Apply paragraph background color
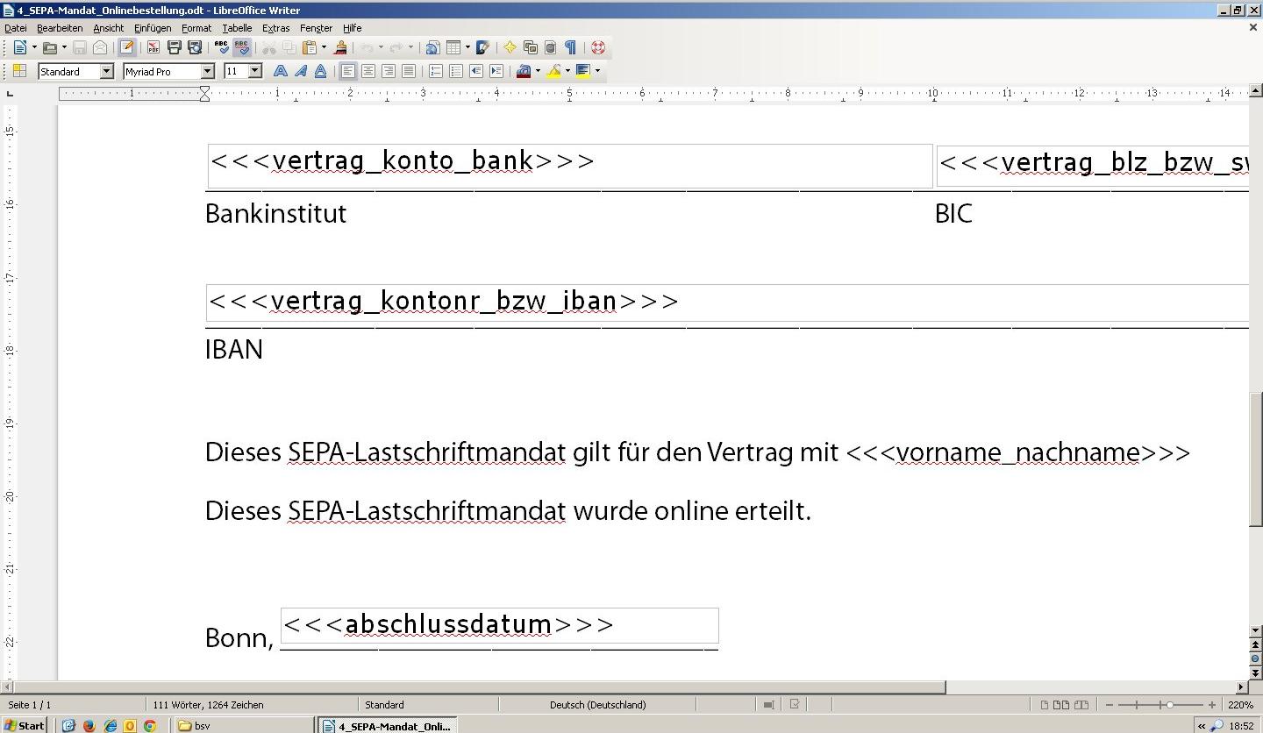Viewport: 1263px width, 733px height. pyautogui.click(x=583, y=71)
